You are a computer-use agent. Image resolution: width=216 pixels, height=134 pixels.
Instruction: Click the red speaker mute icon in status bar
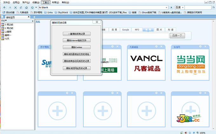click(x=186, y=133)
